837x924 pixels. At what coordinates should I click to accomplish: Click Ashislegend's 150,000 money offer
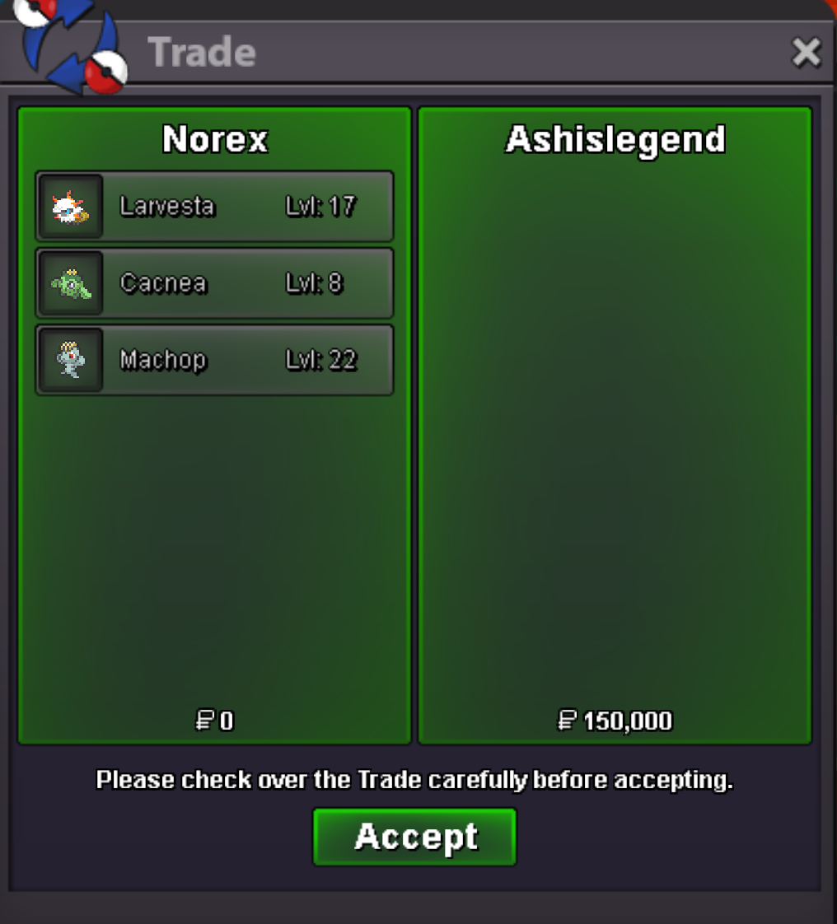pyautogui.click(x=628, y=721)
